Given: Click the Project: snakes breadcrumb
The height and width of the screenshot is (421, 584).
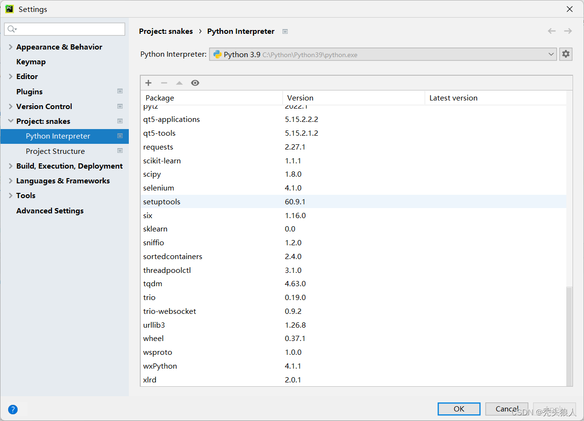Looking at the screenshot, I should tap(166, 31).
